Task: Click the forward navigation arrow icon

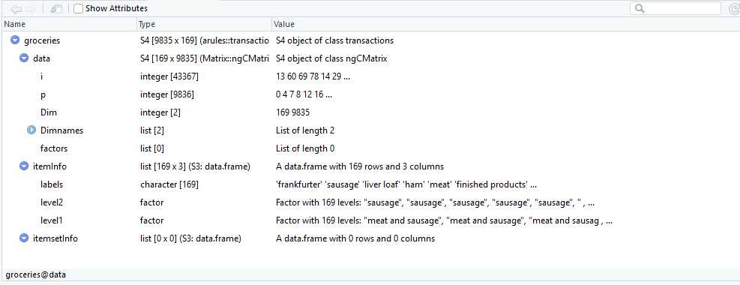Action: pyautogui.click(x=31, y=8)
